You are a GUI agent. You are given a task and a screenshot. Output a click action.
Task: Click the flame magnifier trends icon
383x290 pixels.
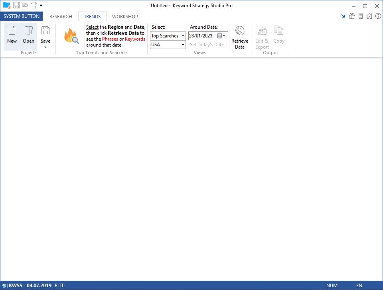(x=71, y=36)
